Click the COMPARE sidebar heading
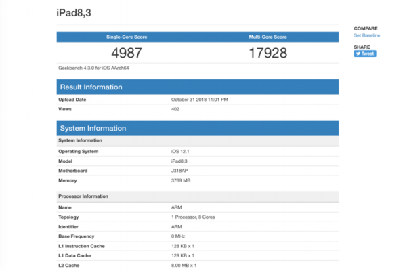The width and height of the screenshot is (405, 271). pyautogui.click(x=366, y=28)
